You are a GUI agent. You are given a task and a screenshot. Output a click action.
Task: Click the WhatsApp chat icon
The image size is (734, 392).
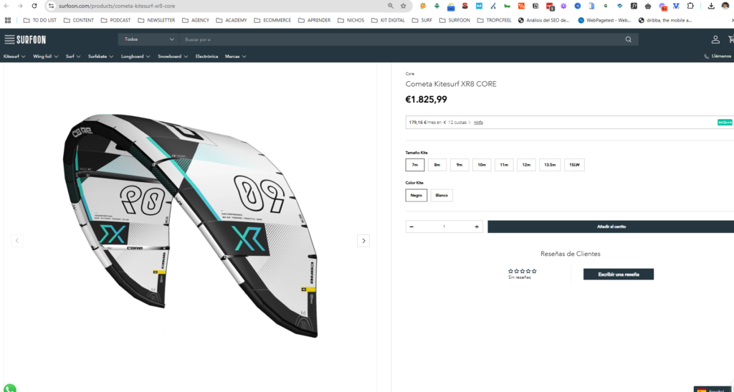tap(9, 388)
